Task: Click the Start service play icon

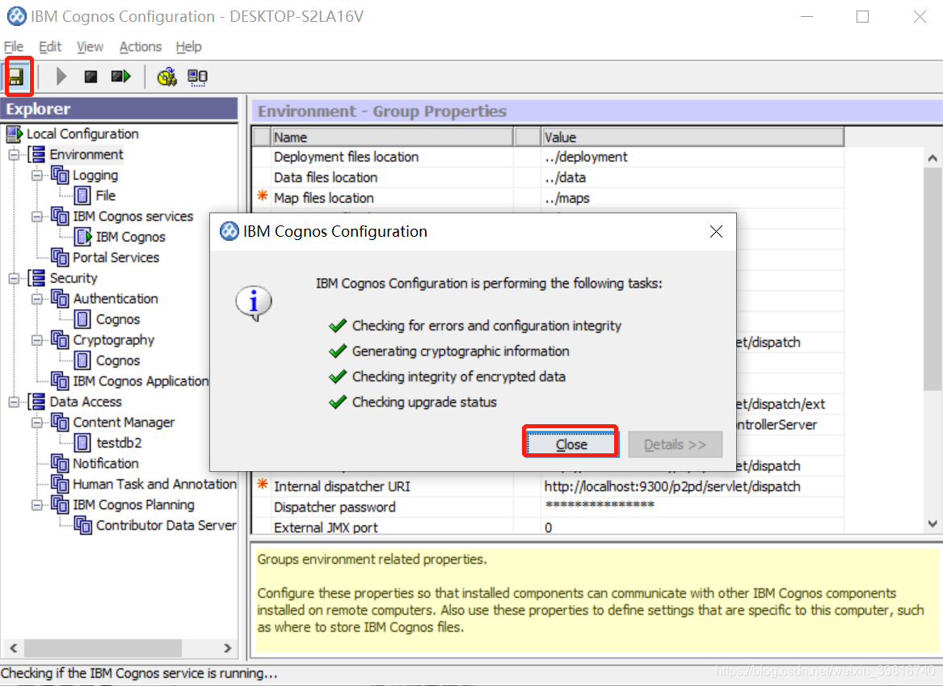Action: click(61, 76)
